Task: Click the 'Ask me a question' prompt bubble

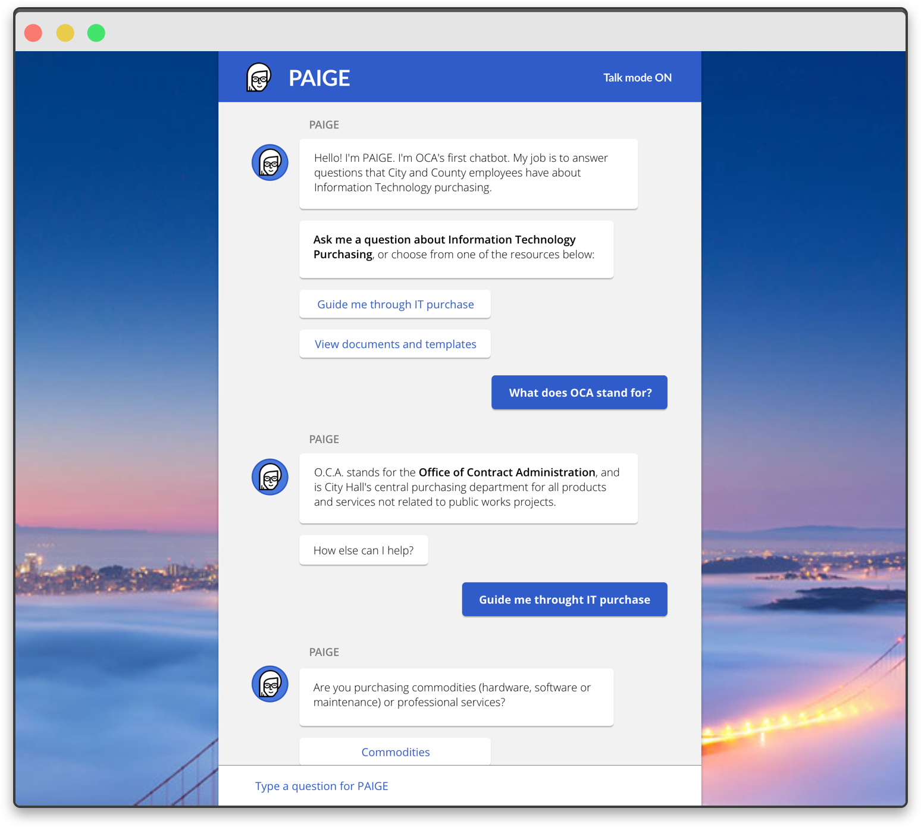Action: coord(456,249)
